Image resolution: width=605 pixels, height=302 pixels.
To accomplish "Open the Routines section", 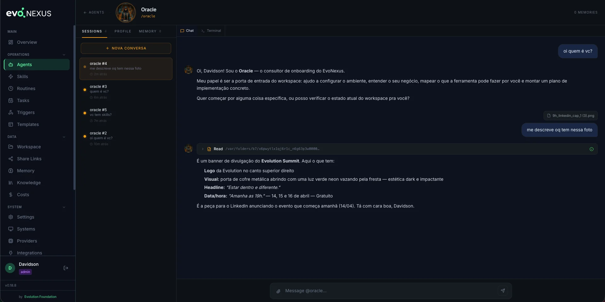I will pyautogui.click(x=26, y=88).
